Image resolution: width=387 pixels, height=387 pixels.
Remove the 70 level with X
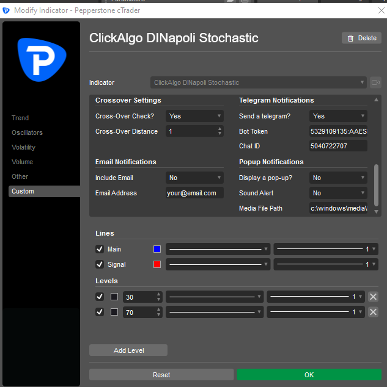373,312
